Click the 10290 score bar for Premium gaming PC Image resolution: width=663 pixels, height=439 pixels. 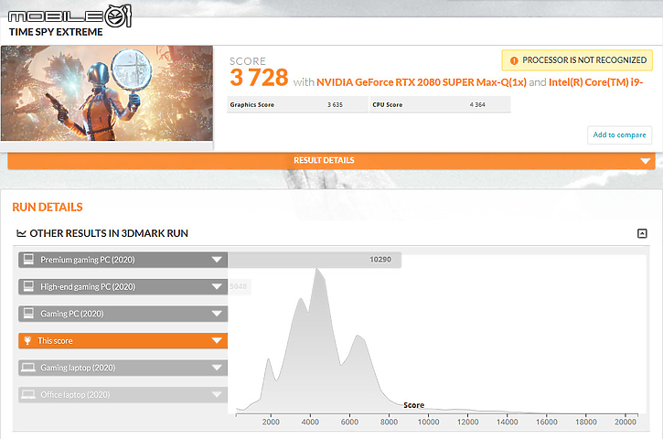315,260
